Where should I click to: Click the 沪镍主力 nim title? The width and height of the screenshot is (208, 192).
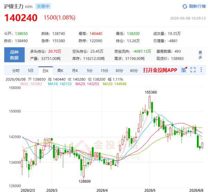pos(18,7)
